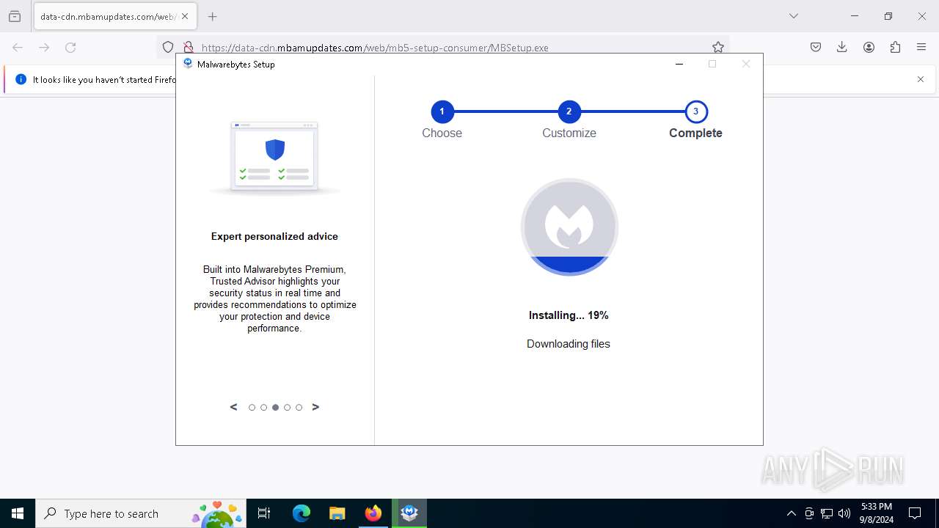Click the Firefox back arrow
The height and width of the screenshot is (528, 939).
[x=18, y=47]
